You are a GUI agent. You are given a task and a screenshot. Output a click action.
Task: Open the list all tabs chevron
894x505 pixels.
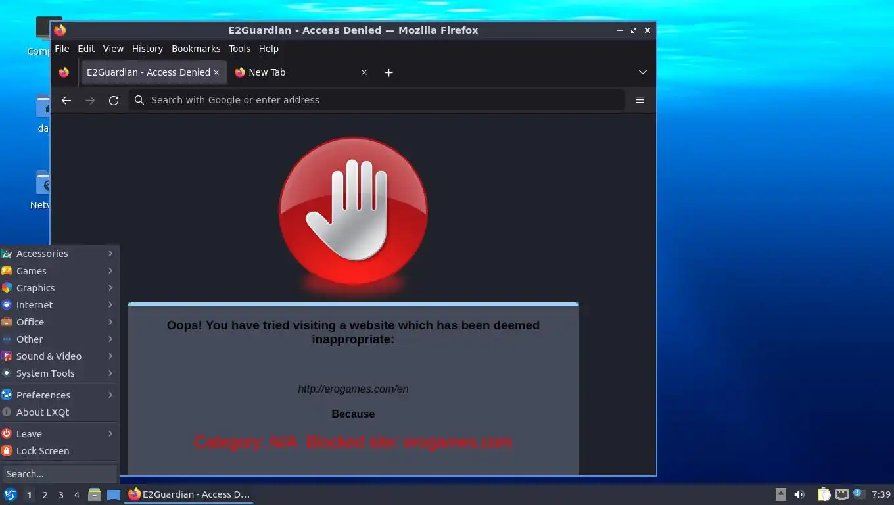point(643,72)
